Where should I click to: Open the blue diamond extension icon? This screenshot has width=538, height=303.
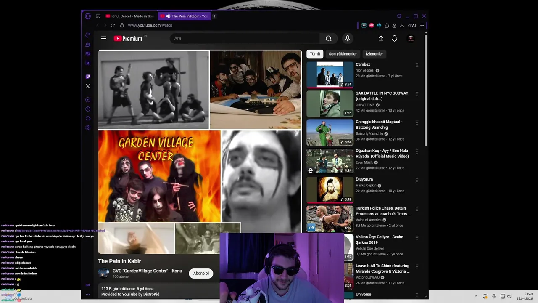coord(379,25)
